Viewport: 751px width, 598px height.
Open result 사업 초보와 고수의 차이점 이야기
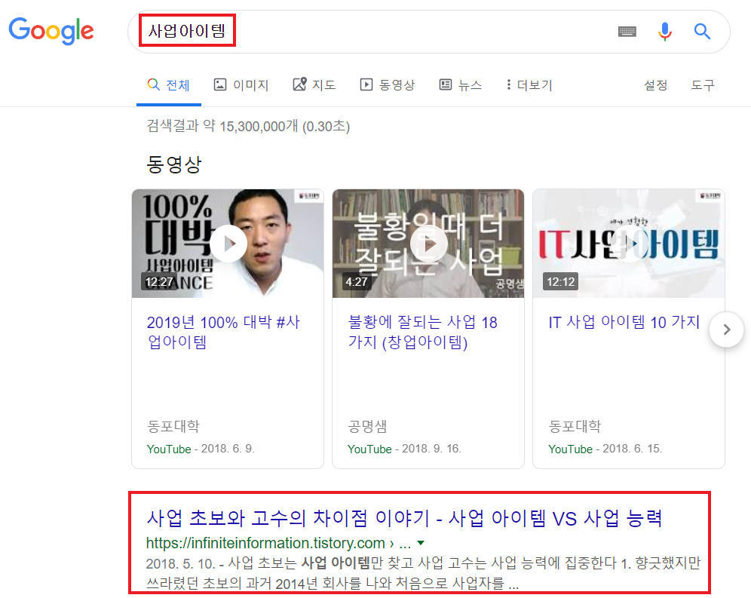pos(404,518)
